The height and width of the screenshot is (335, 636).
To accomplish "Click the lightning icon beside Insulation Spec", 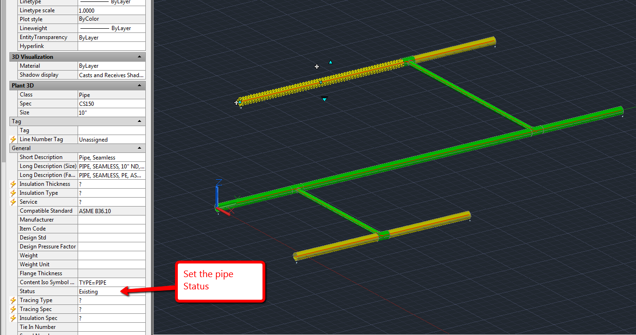I will (13, 318).
